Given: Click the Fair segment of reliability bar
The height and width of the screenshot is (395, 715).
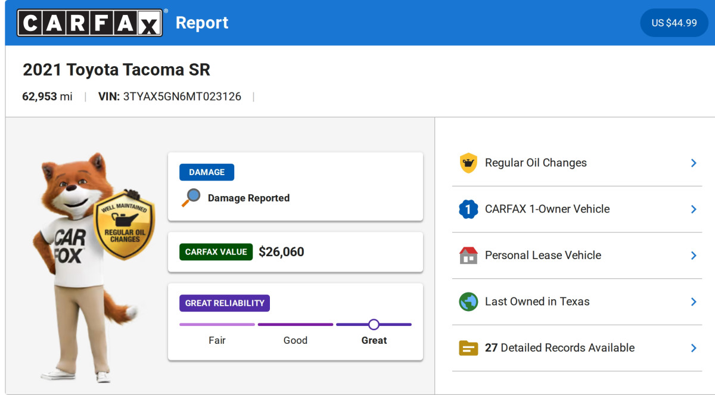Looking at the screenshot, I should 217,325.
